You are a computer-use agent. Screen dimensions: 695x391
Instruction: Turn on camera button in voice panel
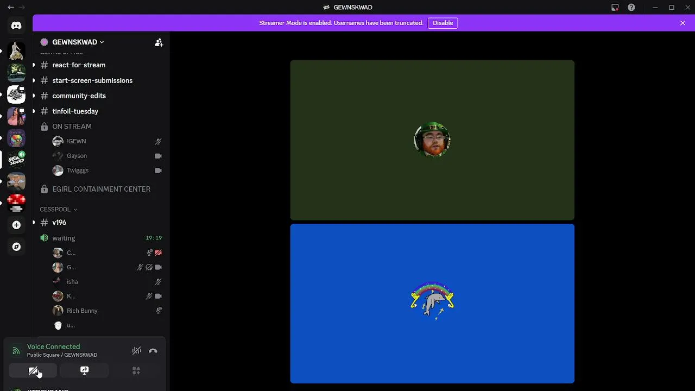[33, 370]
